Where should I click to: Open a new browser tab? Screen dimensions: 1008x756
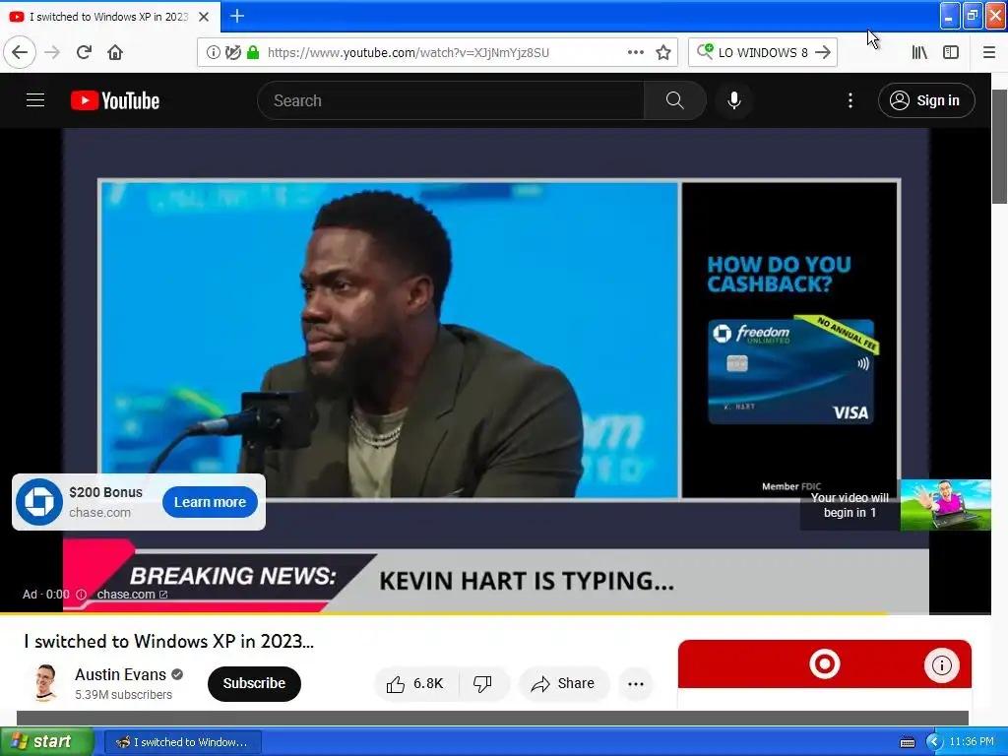[x=237, y=16]
